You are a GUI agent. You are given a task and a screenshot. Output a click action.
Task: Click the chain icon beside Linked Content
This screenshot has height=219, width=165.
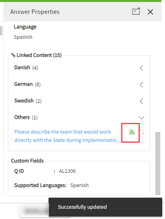pyautogui.click(x=13, y=55)
